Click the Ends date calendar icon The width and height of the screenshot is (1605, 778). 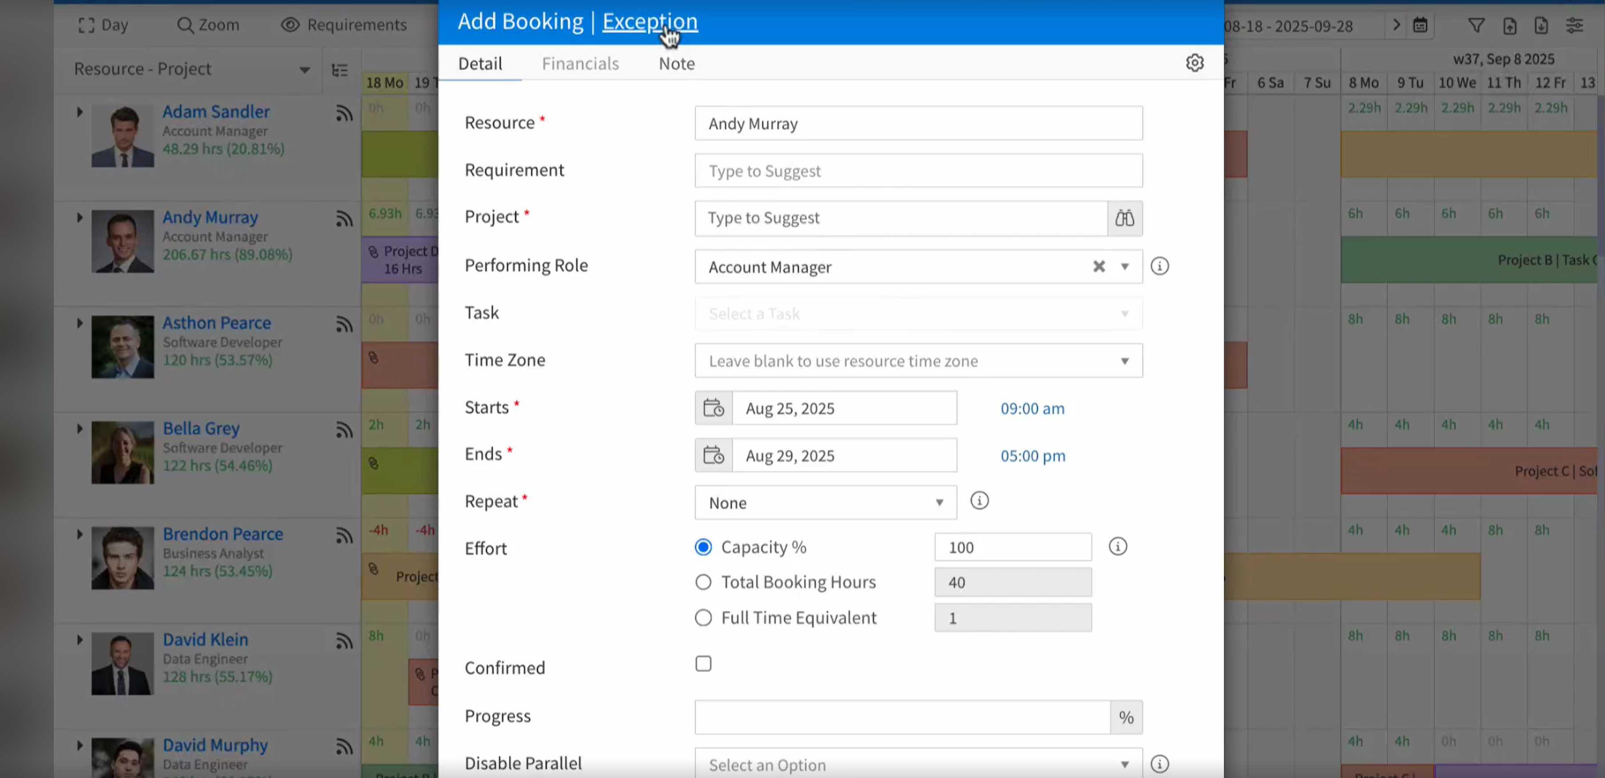pos(714,455)
